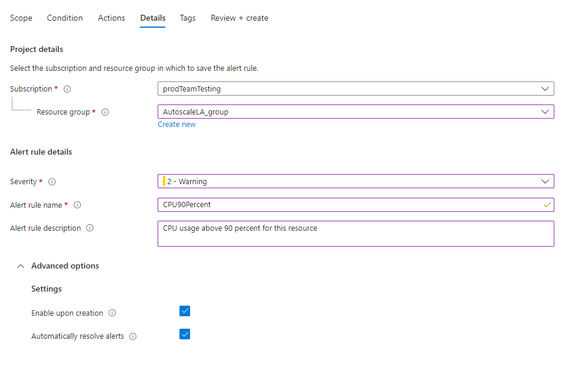Screen dimensions: 575x383
Task: Click info icon beside Resource group
Action: tap(105, 112)
